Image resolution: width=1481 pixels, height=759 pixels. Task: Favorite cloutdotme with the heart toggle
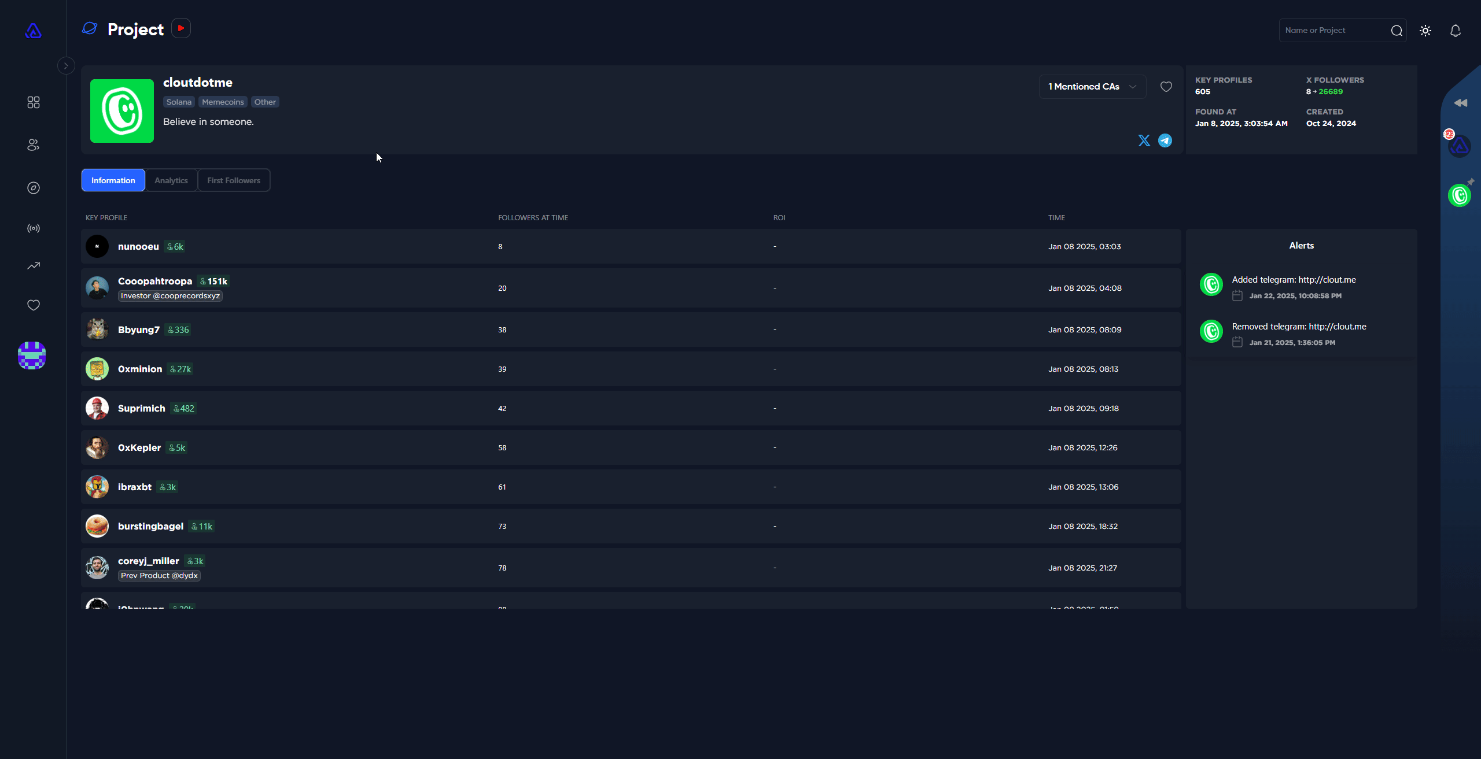coord(1166,87)
